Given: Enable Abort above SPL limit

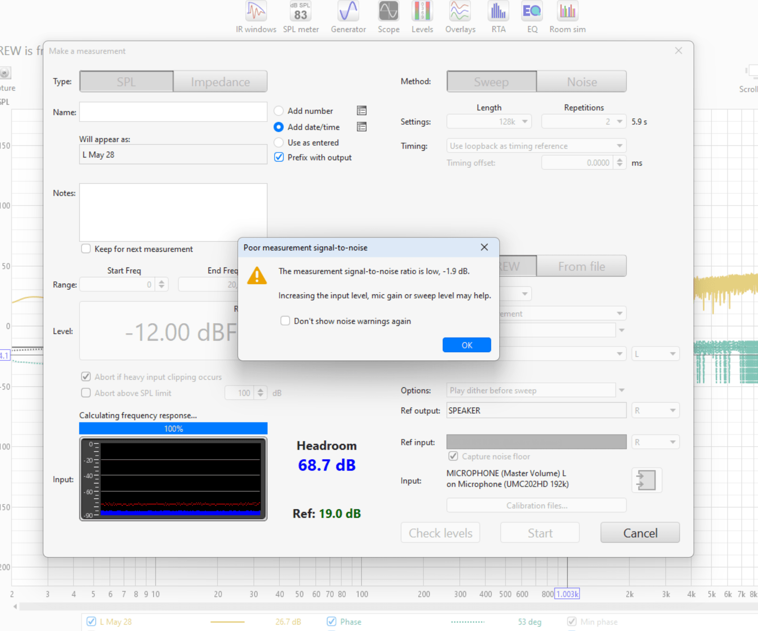Looking at the screenshot, I should click(86, 393).
